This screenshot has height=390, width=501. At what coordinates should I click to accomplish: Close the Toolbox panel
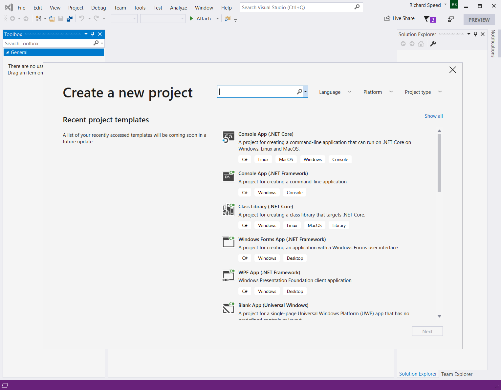[x=100, y=34]
